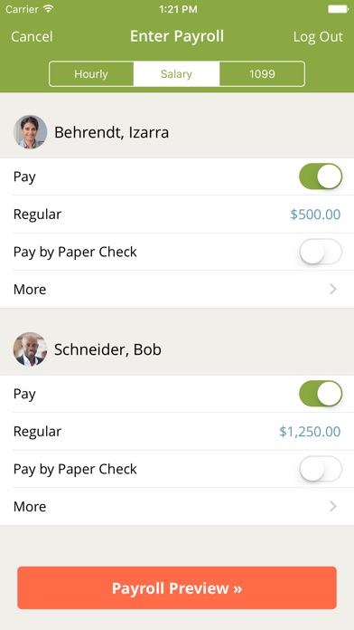Select the Salary tab
Image resolution: width=354 pixels, height=630 pixels.
point(176,74)
